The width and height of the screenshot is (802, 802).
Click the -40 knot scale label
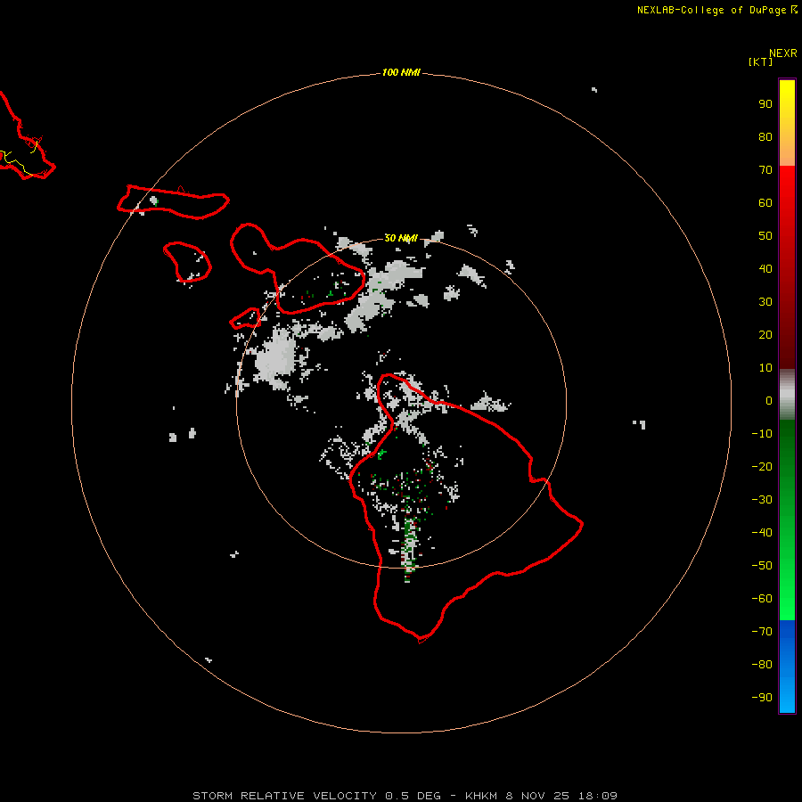(762, 533)
